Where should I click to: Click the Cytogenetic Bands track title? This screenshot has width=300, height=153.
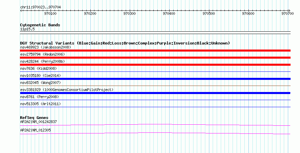[40, 25]
